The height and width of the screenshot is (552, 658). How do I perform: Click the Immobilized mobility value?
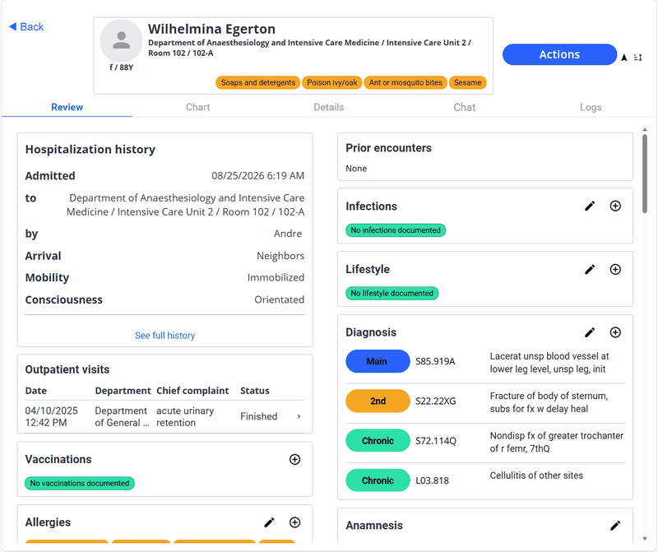tap(276, 277)
